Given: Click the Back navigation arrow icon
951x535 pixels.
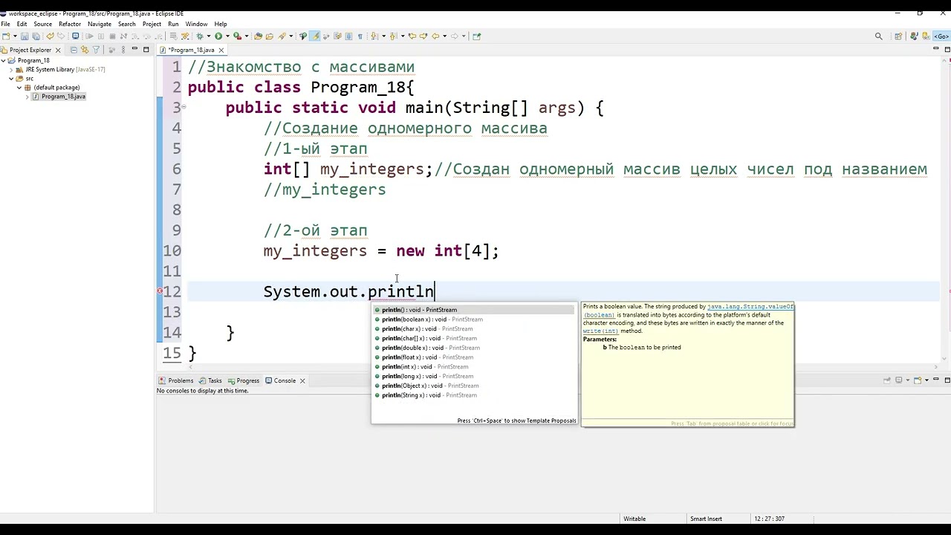Looking at the screenshot, I should click(x=435, y=36).
